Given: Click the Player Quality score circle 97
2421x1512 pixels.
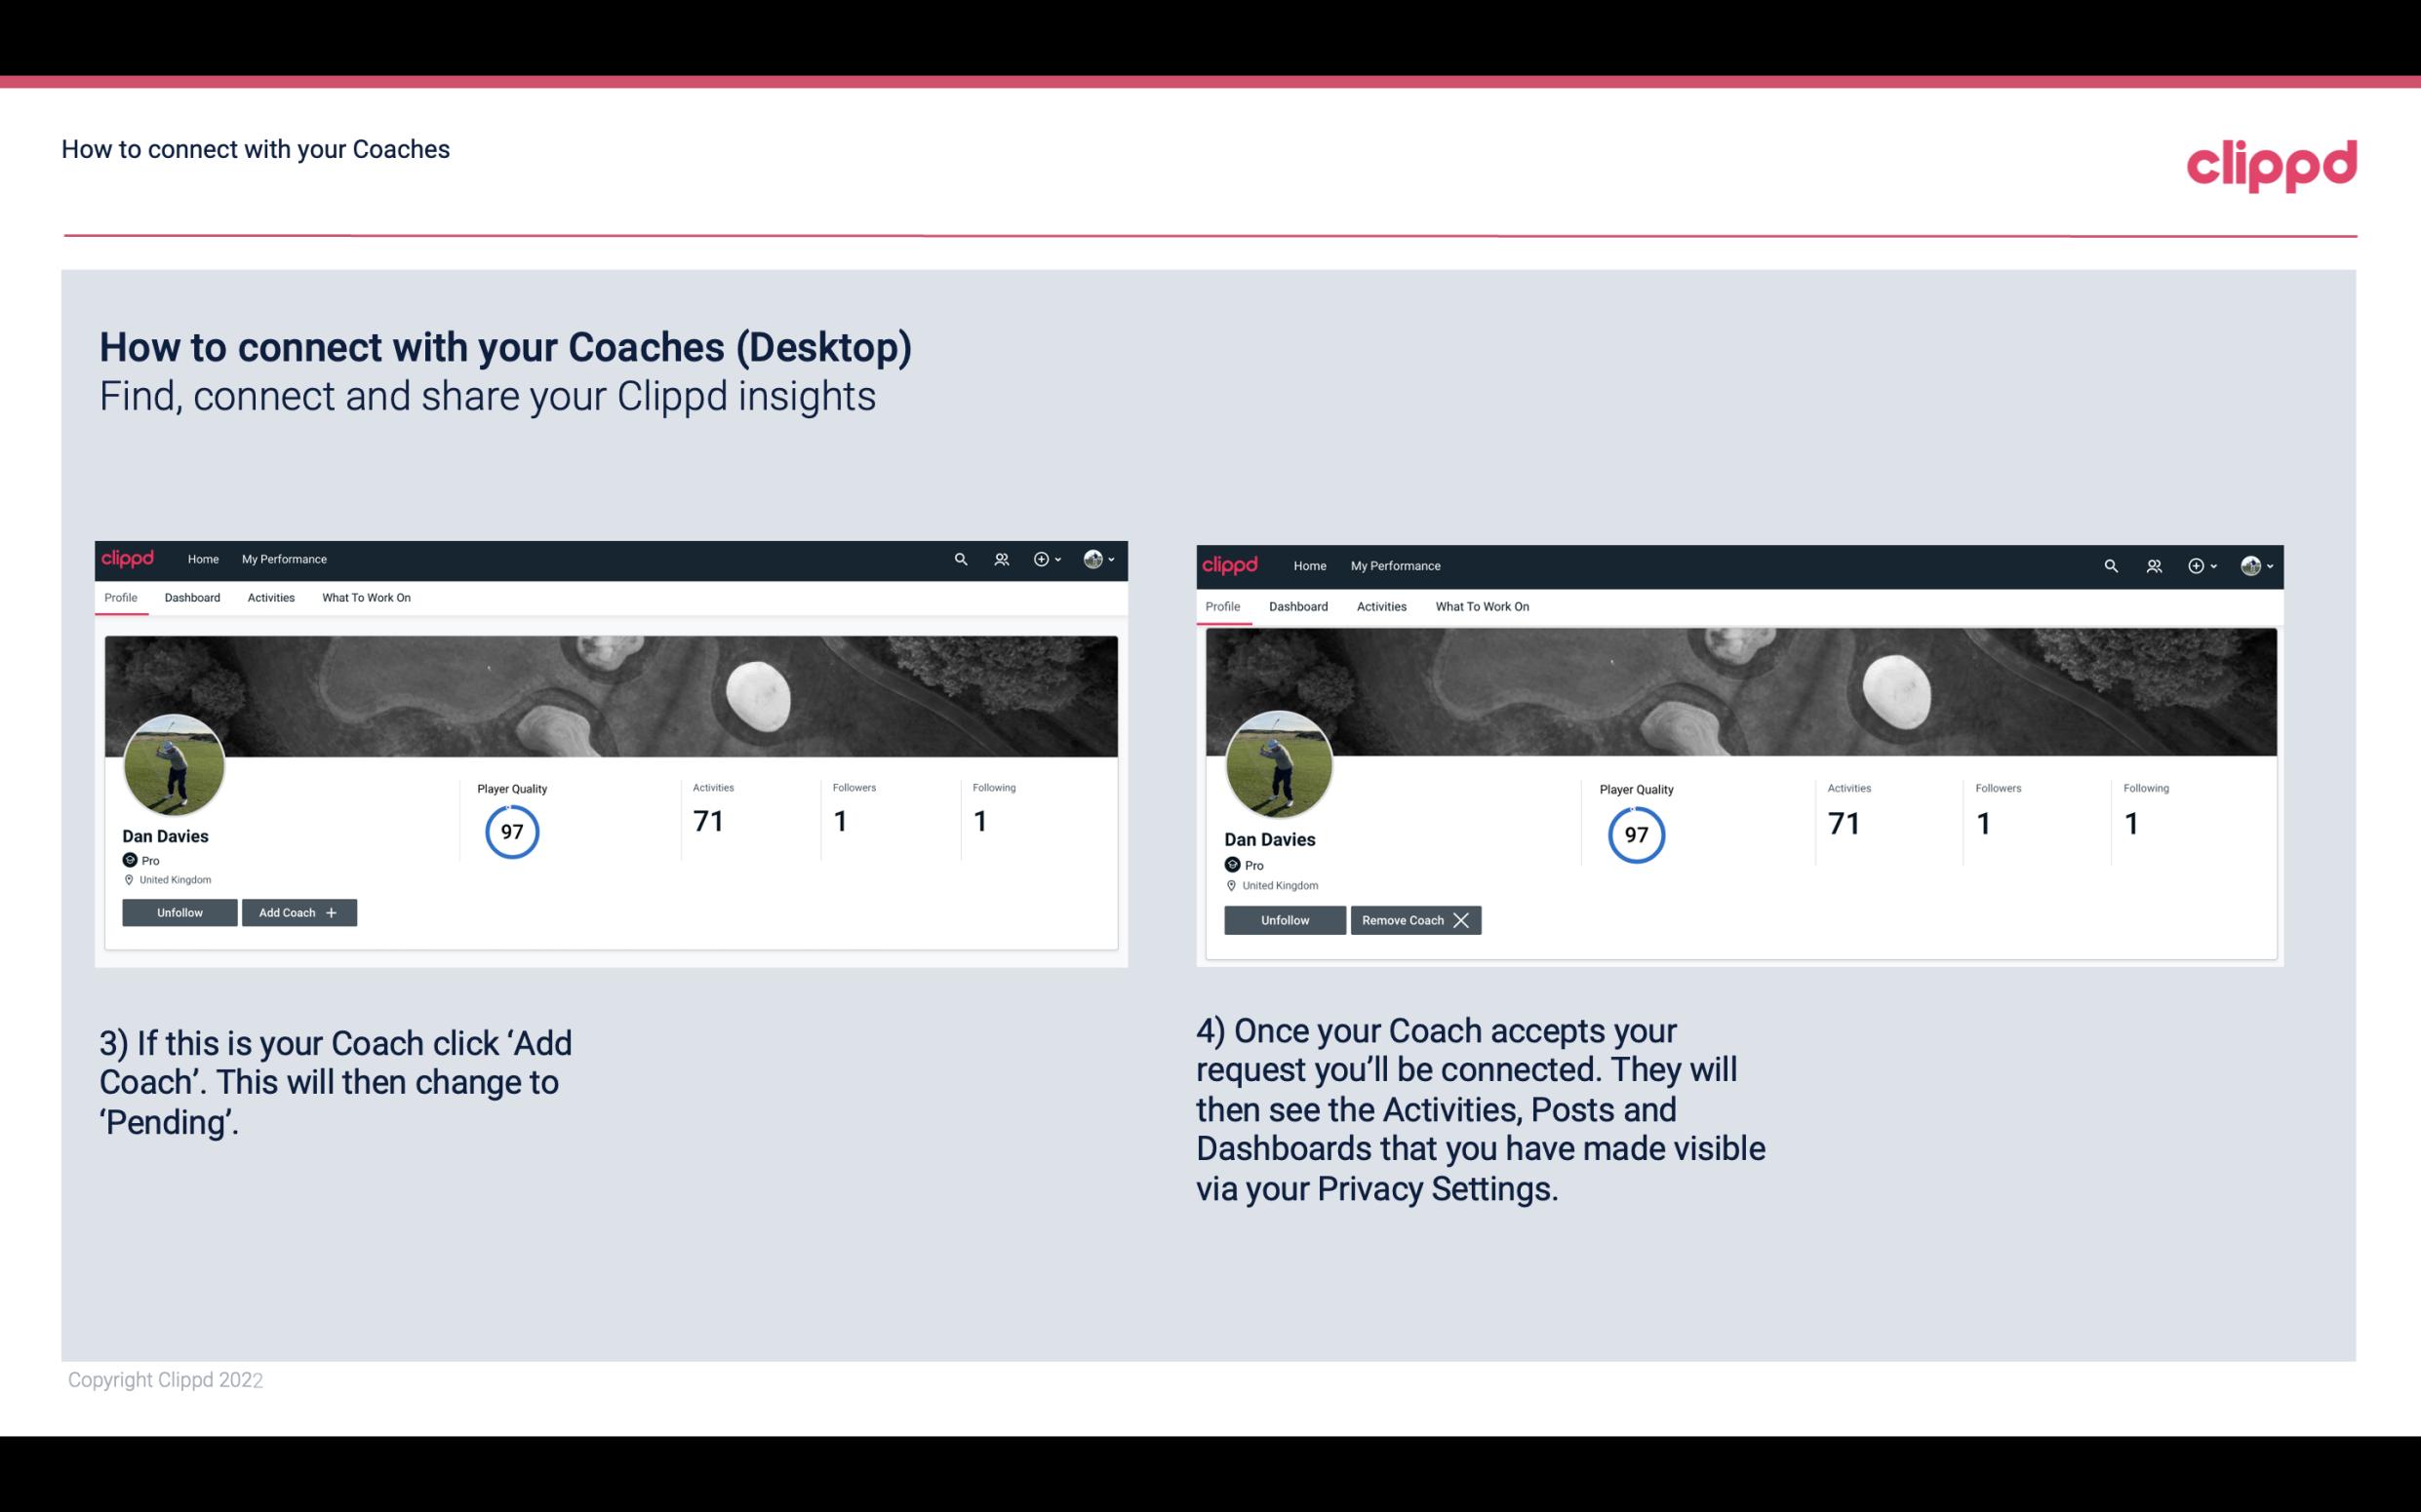Looking at the screenshot, I should [511, 831].
